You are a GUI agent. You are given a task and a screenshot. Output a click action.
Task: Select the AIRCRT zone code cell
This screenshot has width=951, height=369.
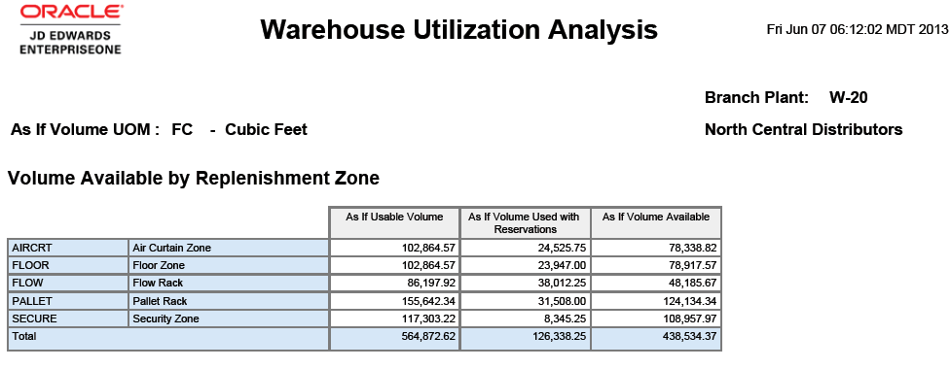click(x=68, y=248)
